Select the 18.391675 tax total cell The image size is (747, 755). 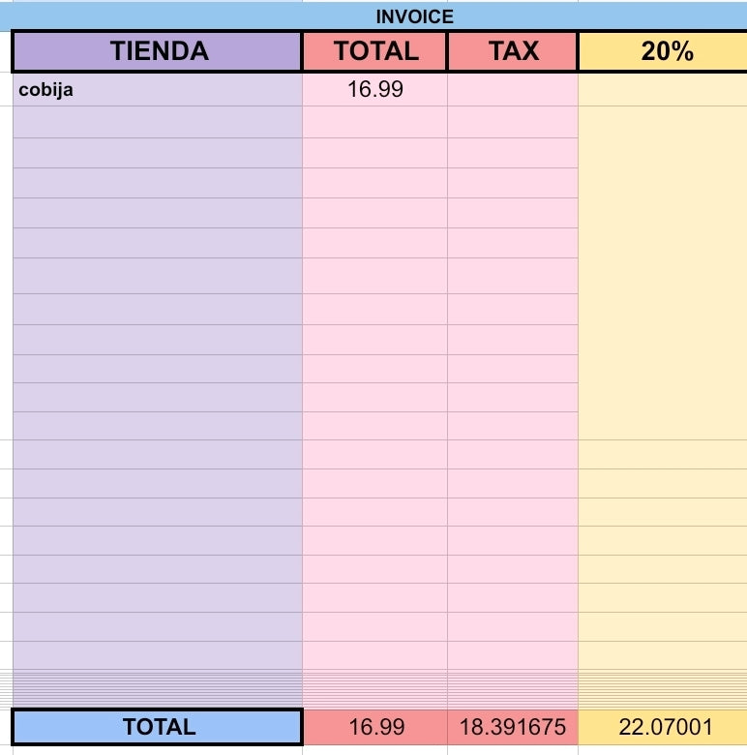[x=513, y=727]
